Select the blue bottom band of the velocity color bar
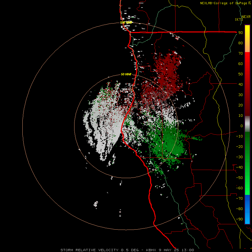This screenshot has width=252, height=252. [x=247, y=209]
